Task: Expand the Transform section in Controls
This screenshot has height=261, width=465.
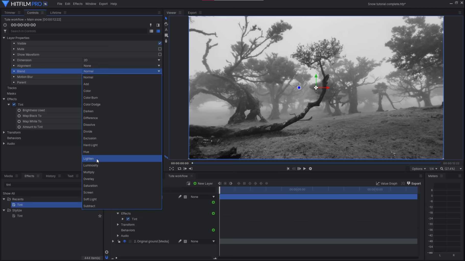Action: click(x=4, y=133)
